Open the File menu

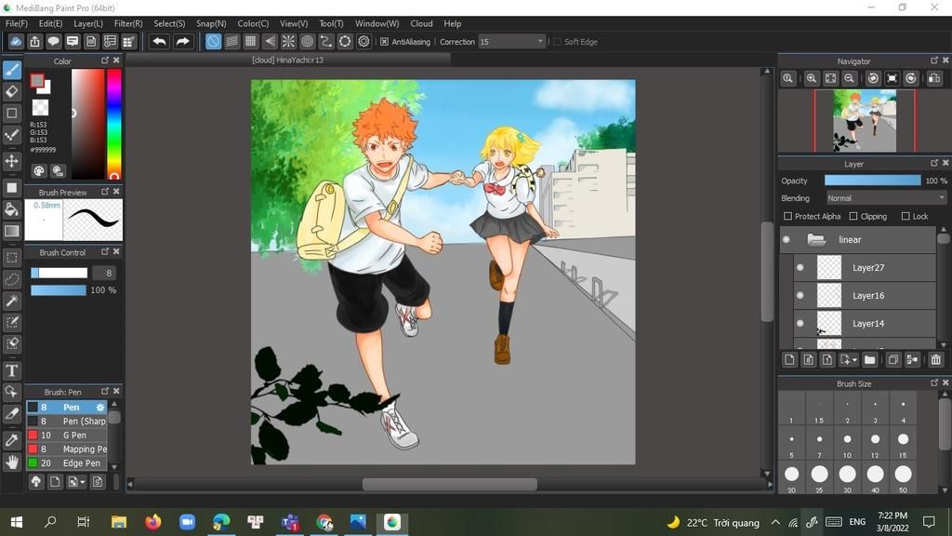[16, 23]
